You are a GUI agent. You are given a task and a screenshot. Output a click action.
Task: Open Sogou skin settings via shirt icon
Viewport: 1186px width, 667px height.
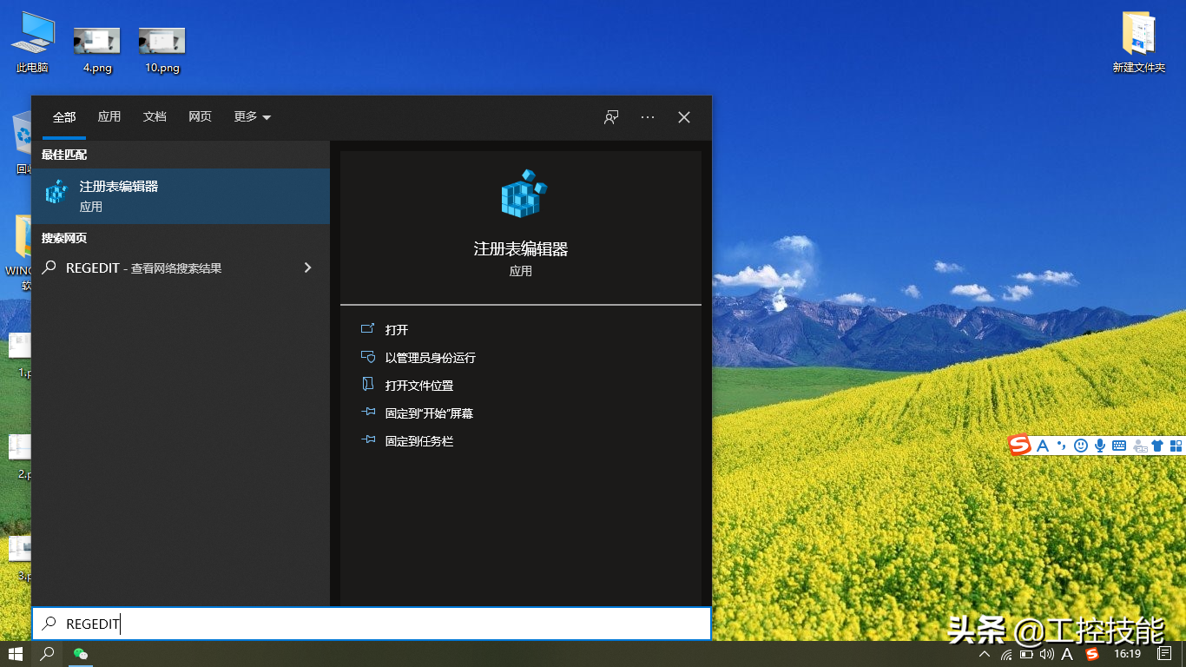[x=1157, y=445]
